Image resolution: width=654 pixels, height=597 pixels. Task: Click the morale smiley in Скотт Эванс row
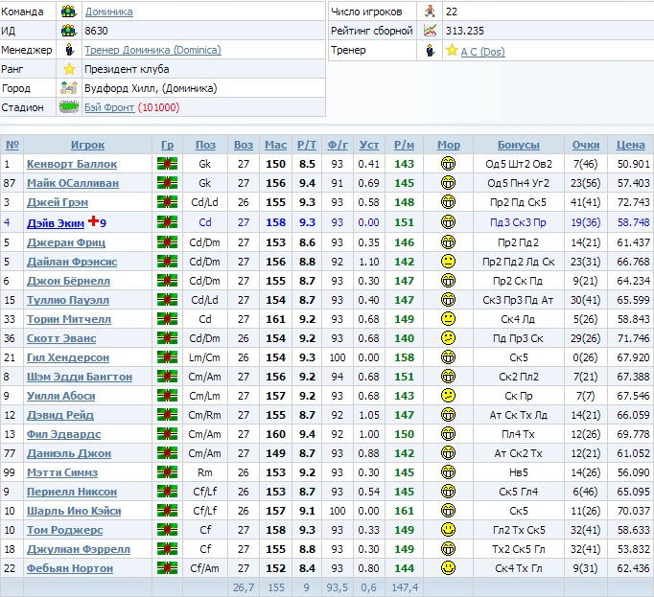(448, 338)
